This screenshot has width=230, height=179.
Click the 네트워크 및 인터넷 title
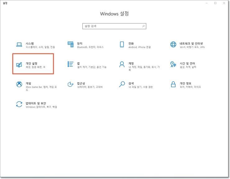pyautogui.click(x=191, y=43)
